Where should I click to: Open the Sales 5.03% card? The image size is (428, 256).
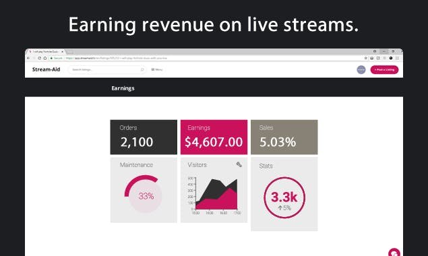coord(284,137)
